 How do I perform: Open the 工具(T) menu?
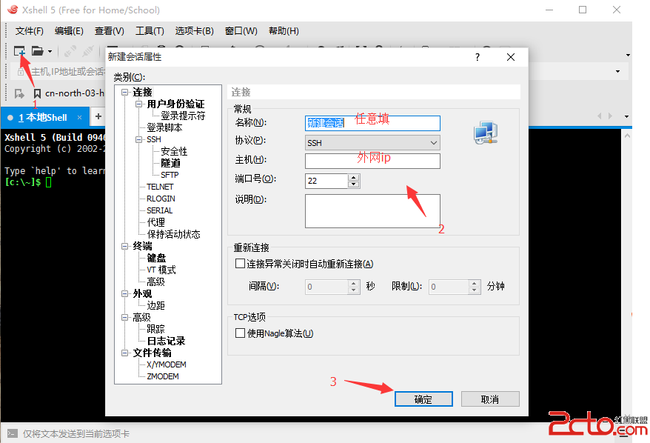(150, 31)
